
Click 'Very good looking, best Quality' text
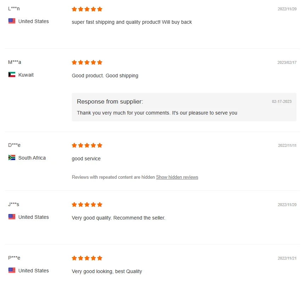[x=107, y=271]
